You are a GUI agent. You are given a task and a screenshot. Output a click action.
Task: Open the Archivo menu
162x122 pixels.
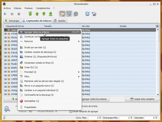[x=7, y=8]
